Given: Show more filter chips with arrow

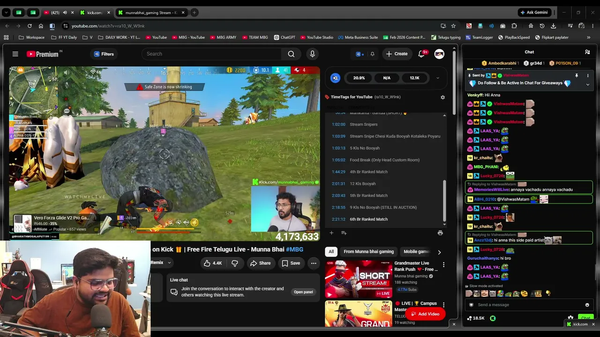Looking at the screenshot, I should (439, 252).
